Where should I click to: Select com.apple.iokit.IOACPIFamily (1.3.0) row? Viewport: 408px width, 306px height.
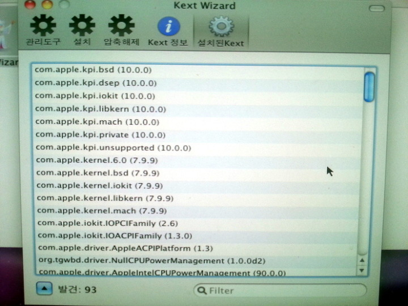pos(198,236)
